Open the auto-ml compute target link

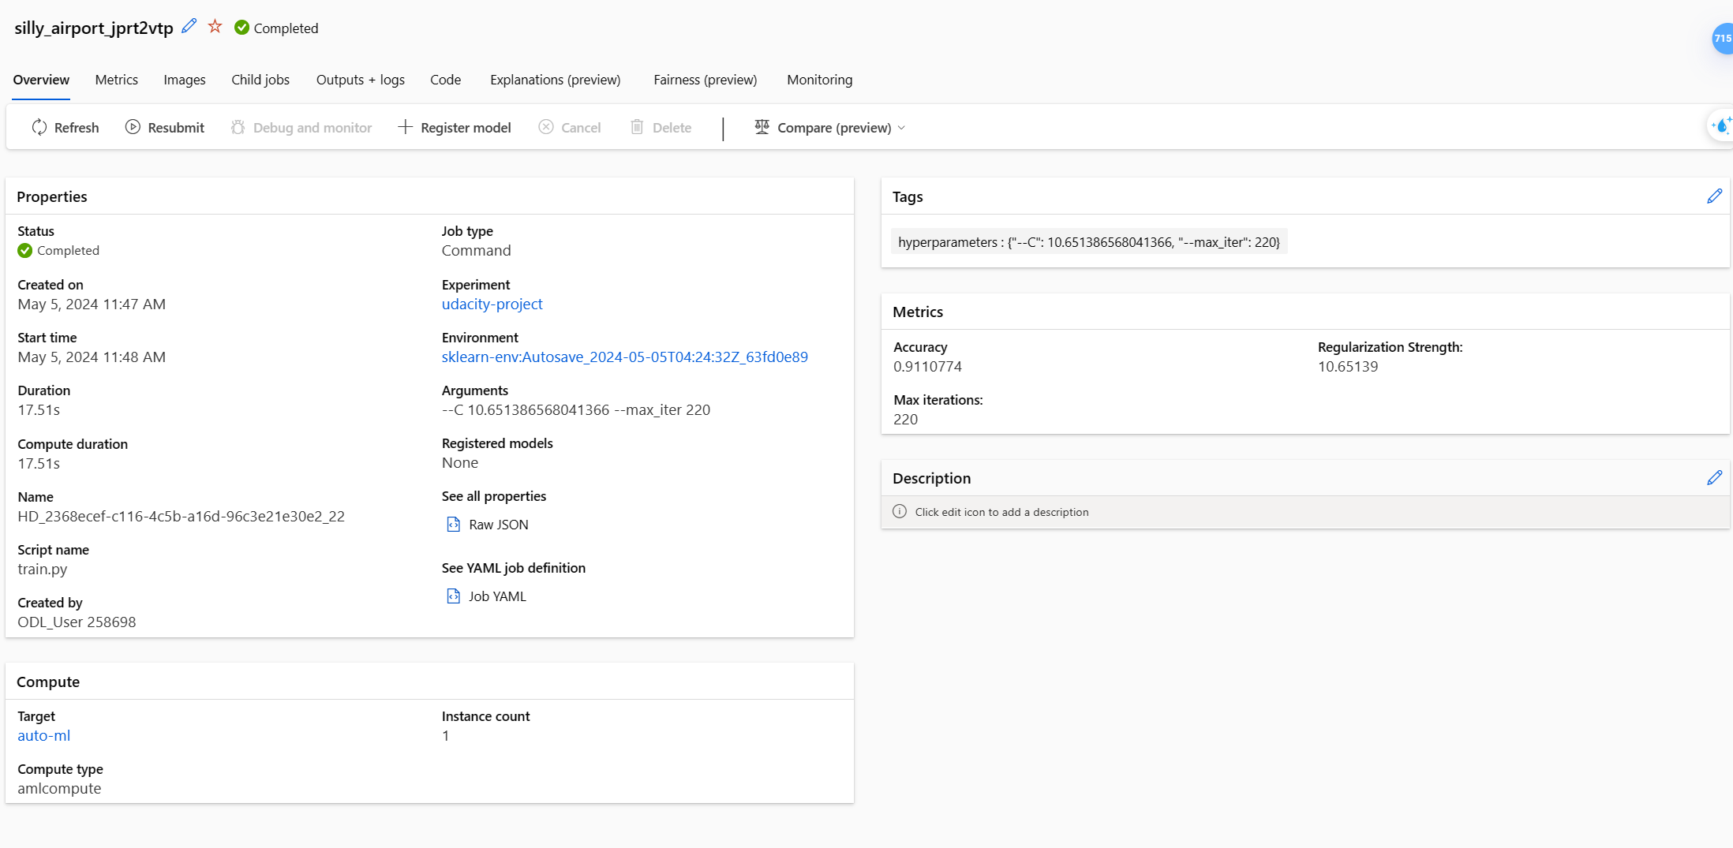44,735
